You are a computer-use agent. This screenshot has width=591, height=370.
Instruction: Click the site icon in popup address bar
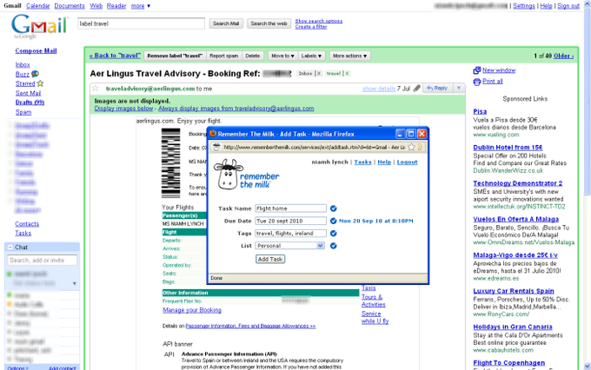[216, 148]
